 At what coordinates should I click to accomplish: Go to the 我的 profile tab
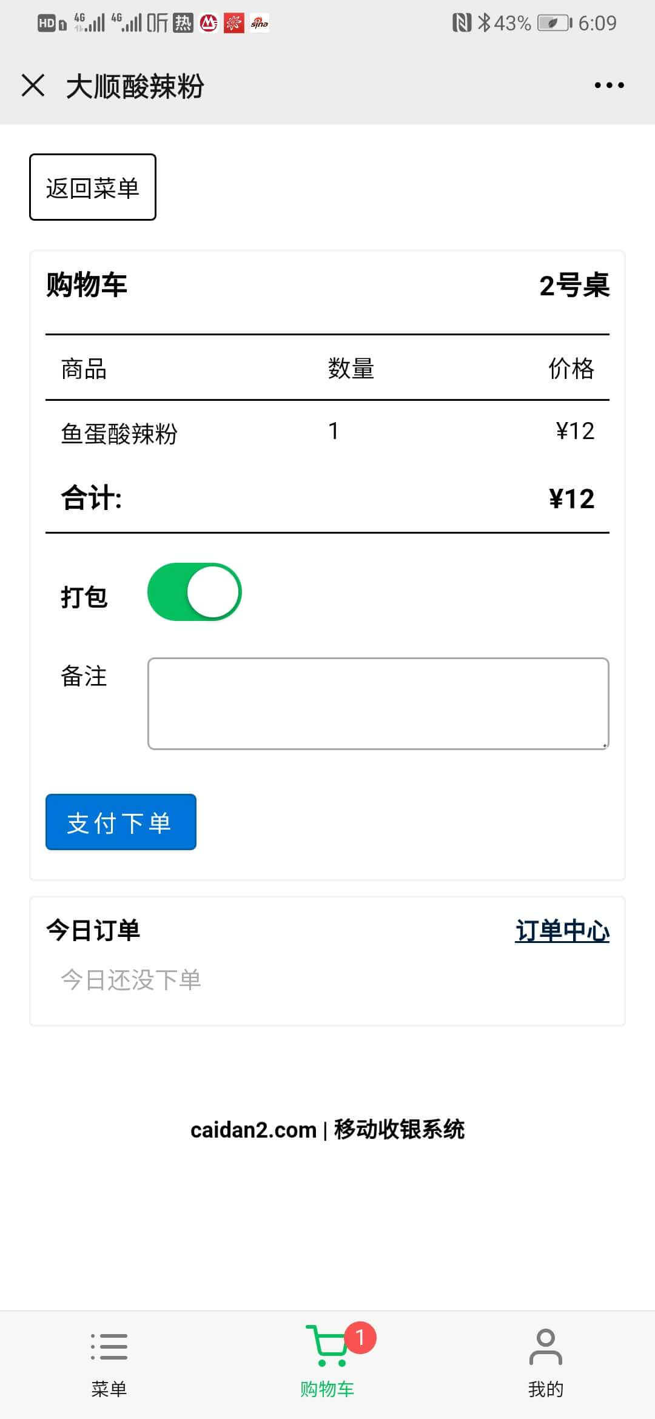[x=546, y=1389]
